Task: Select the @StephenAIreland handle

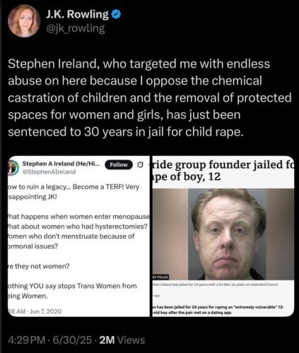Action: (49, 172)
